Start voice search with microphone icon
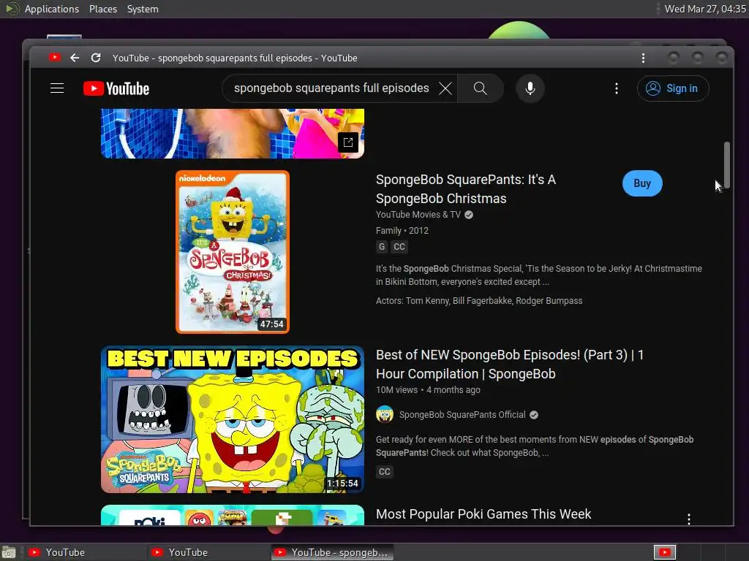Image resolution: width=749 pixels, height=561 pixels. [530, 88]
